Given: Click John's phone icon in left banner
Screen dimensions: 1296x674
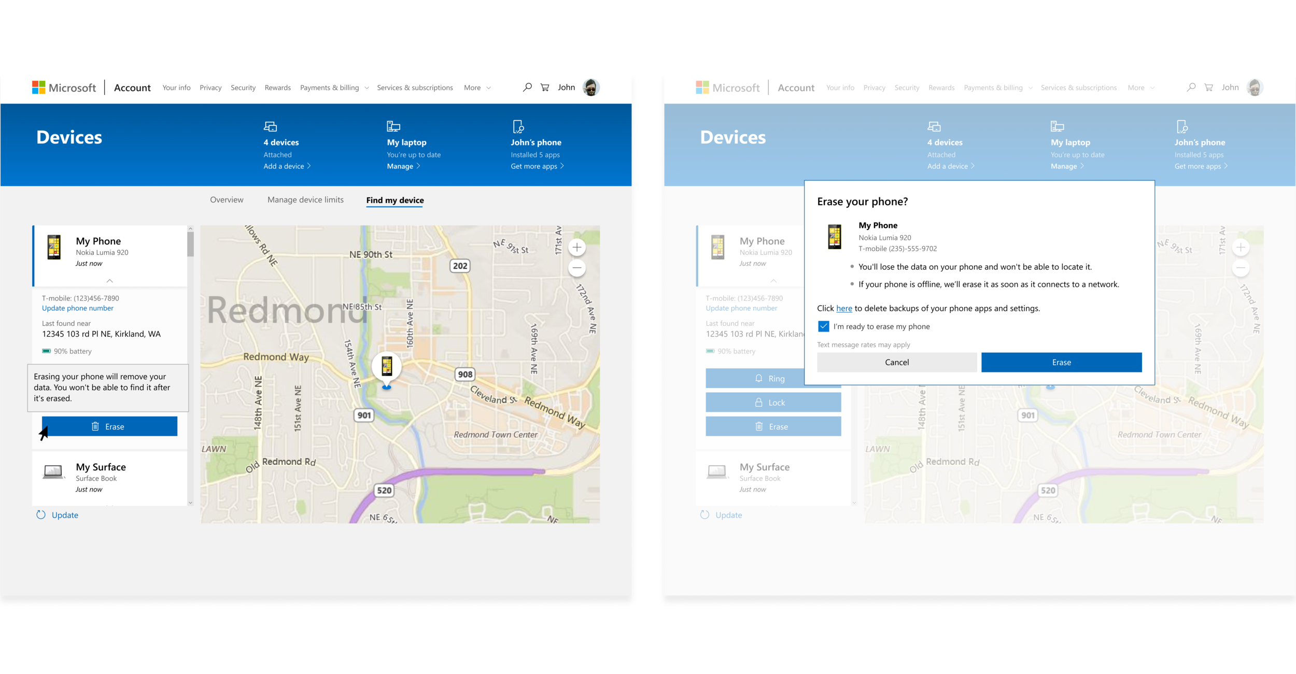Looking at the screenshot, I should coord(518,126).
